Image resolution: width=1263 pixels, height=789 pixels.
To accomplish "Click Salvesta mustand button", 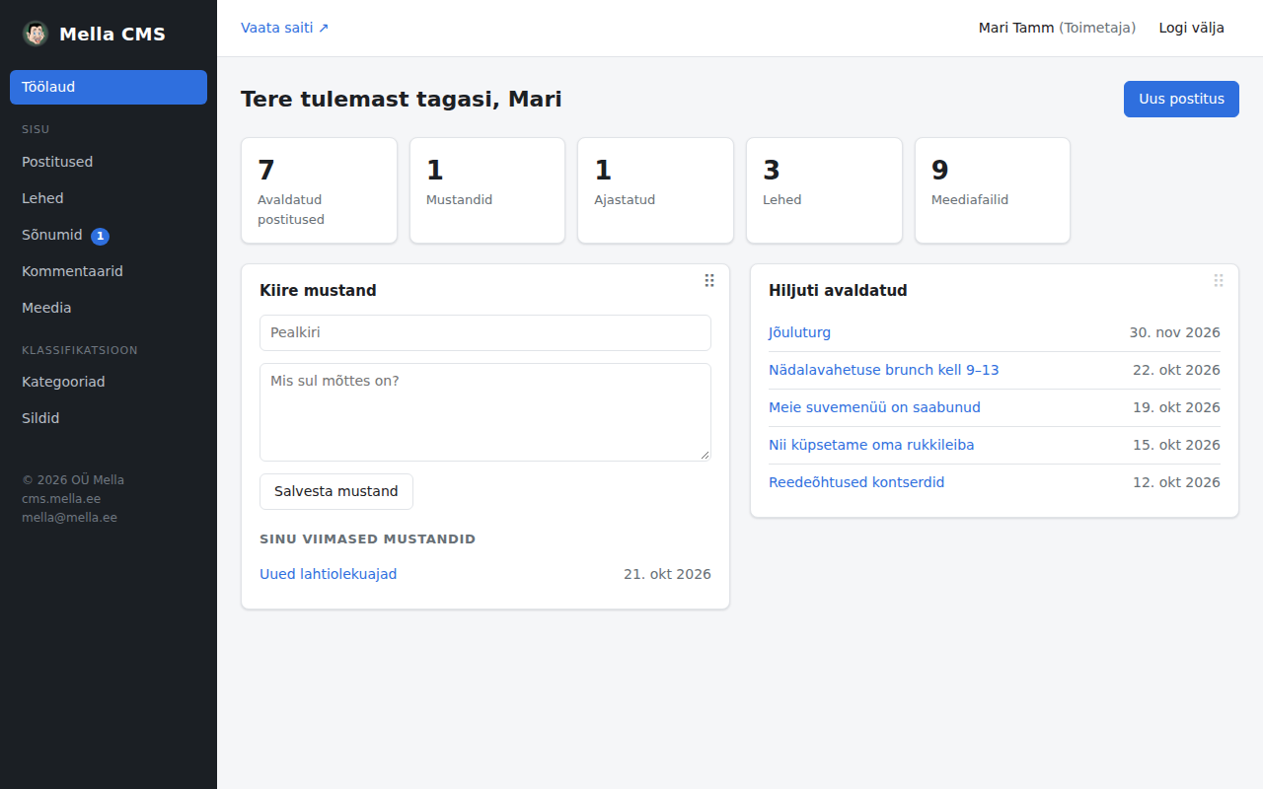I will click(x=336, y=491).
